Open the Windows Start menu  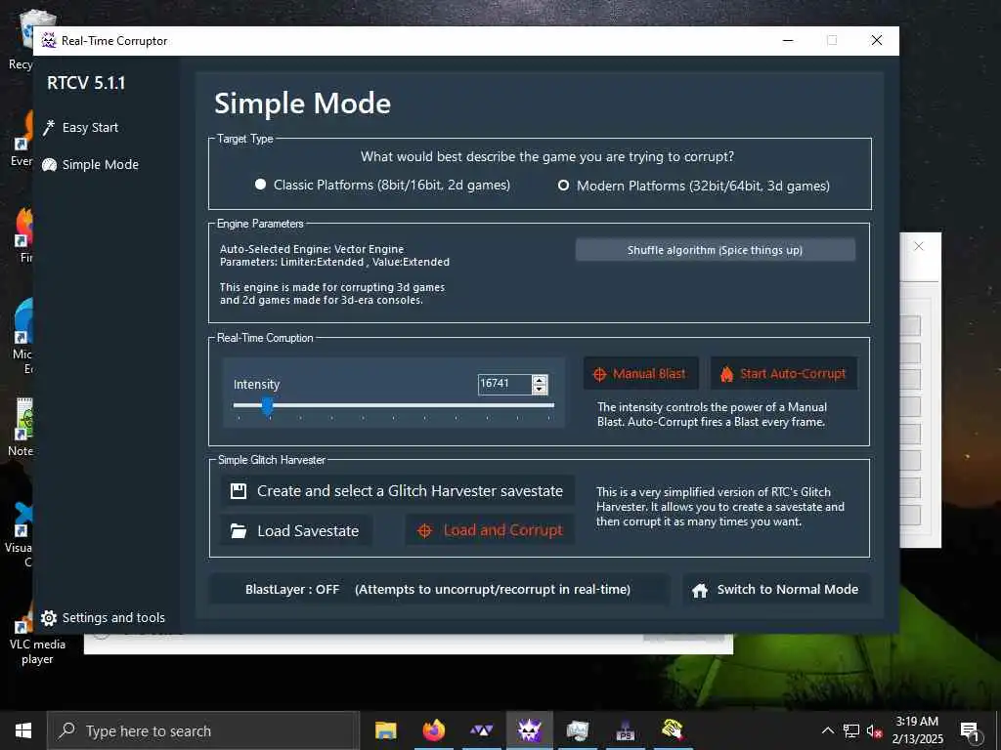click(x=23, y=730)
